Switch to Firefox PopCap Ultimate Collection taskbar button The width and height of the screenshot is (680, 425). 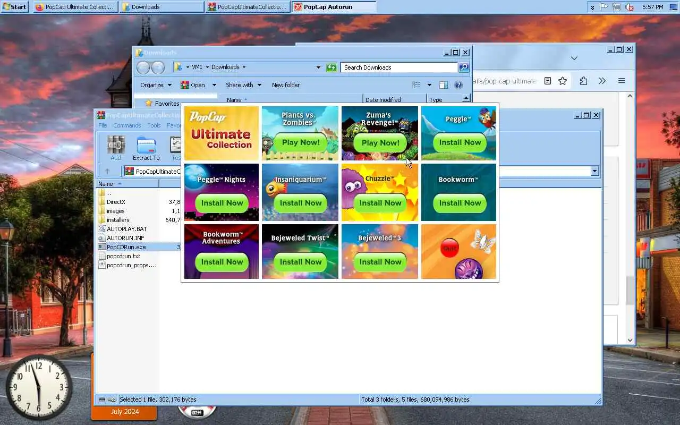click(74, 7)
